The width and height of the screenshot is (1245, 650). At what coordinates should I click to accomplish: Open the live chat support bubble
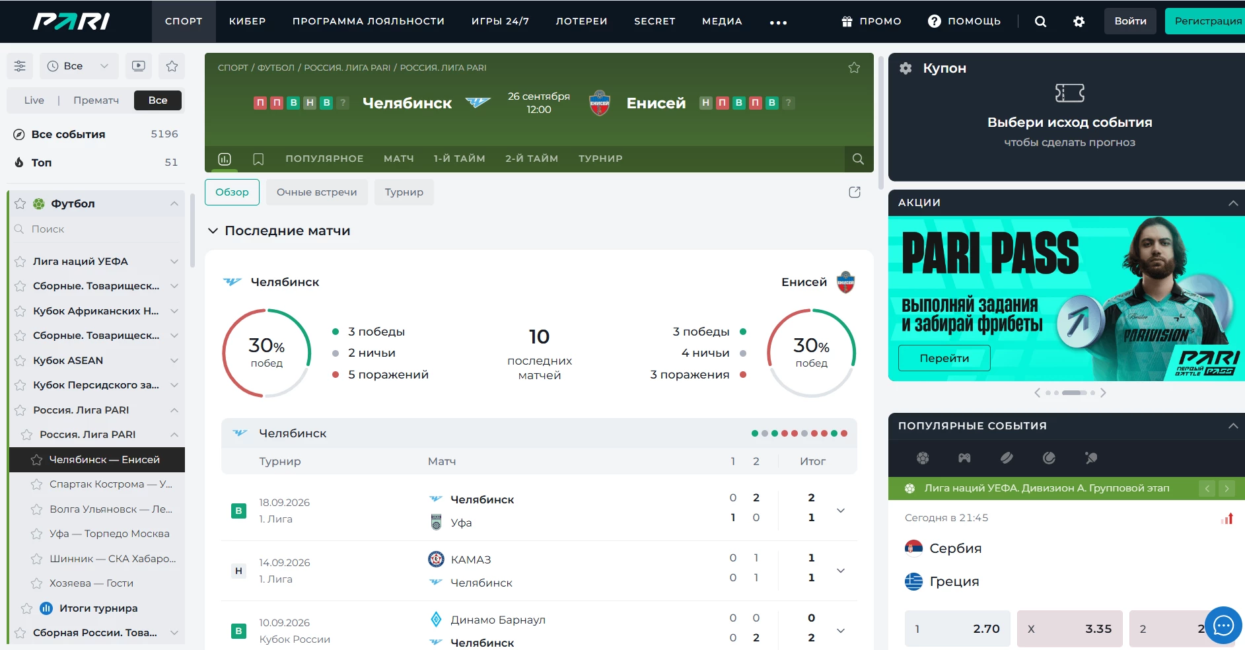click(x=1223, y=625)
